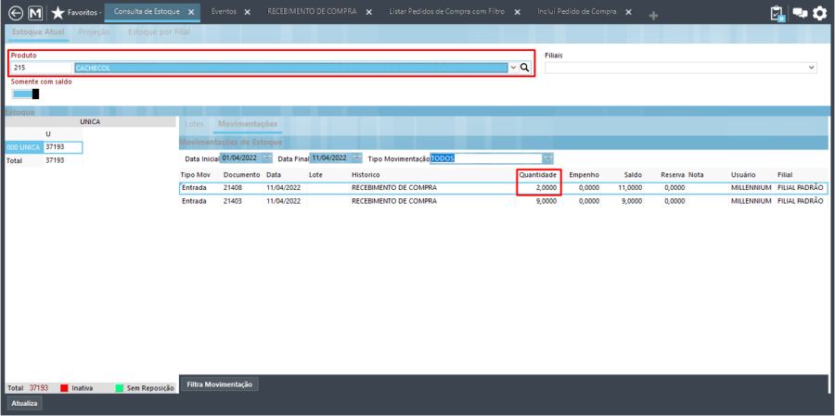Toggle the Somente com saldo switch
This screenshot has height=416, width=835.
pyautogui.click(x=26, y=94)
